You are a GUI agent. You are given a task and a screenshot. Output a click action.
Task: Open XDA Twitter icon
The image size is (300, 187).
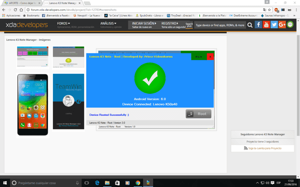coord(274,25)
